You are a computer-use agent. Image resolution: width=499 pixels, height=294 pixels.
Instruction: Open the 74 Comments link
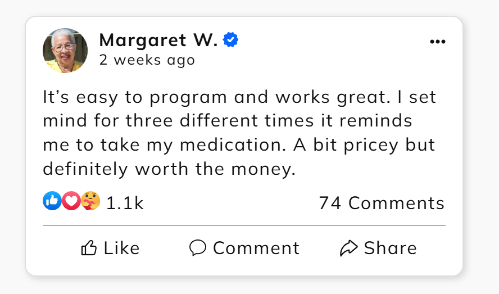382,203
